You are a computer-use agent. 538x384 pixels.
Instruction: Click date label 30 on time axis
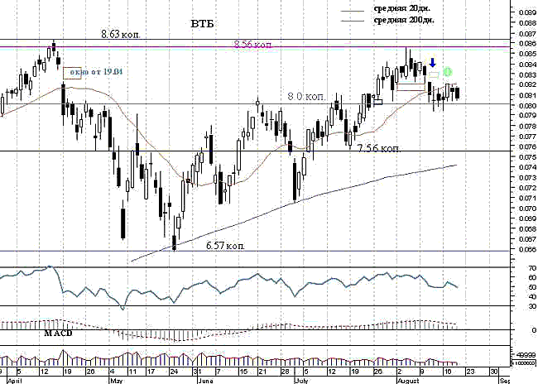[494, 372]
